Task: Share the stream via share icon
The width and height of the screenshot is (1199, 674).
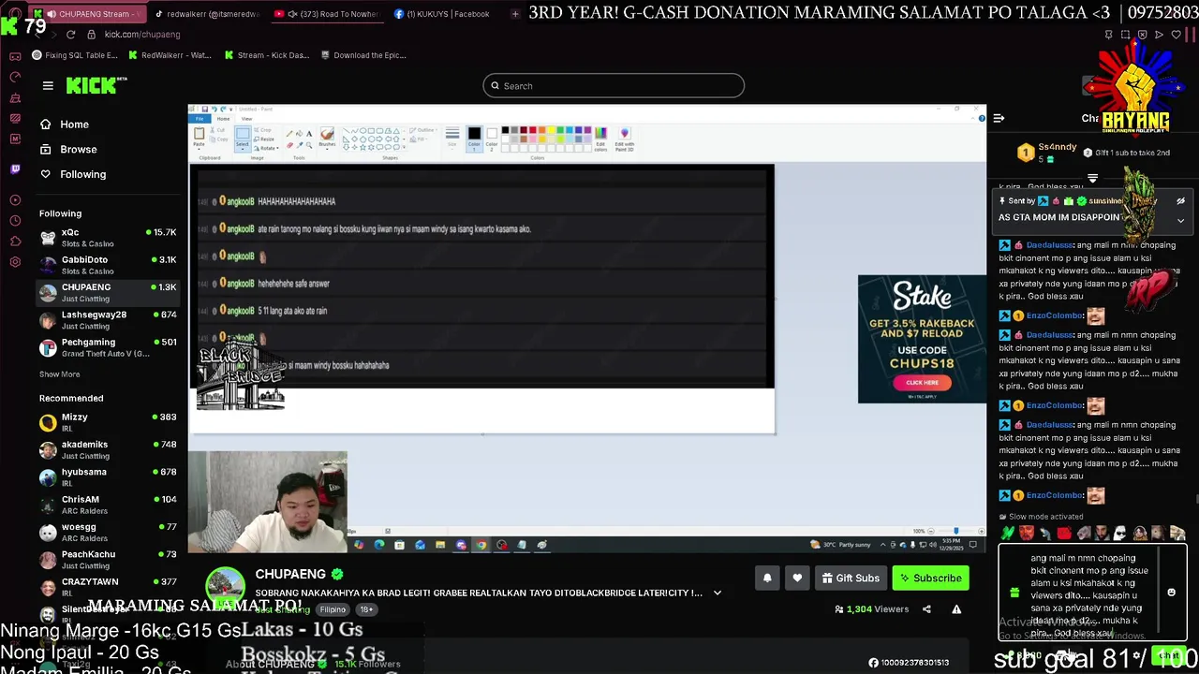Action: [926, 609]
